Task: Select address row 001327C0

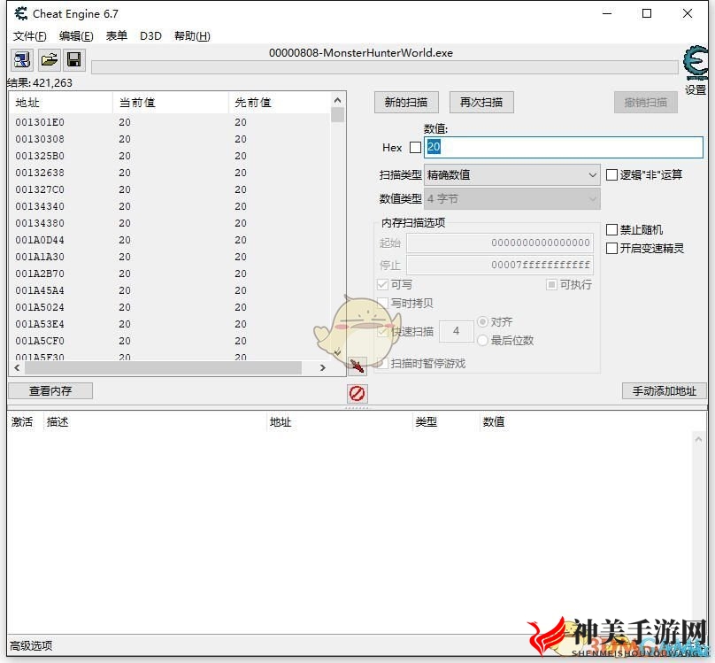Action: click(x=170, y=189)
